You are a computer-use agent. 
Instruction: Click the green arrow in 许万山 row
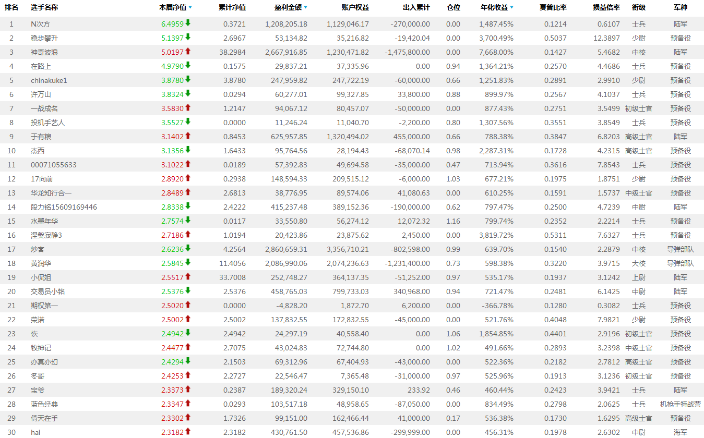(x=188, y=93)
